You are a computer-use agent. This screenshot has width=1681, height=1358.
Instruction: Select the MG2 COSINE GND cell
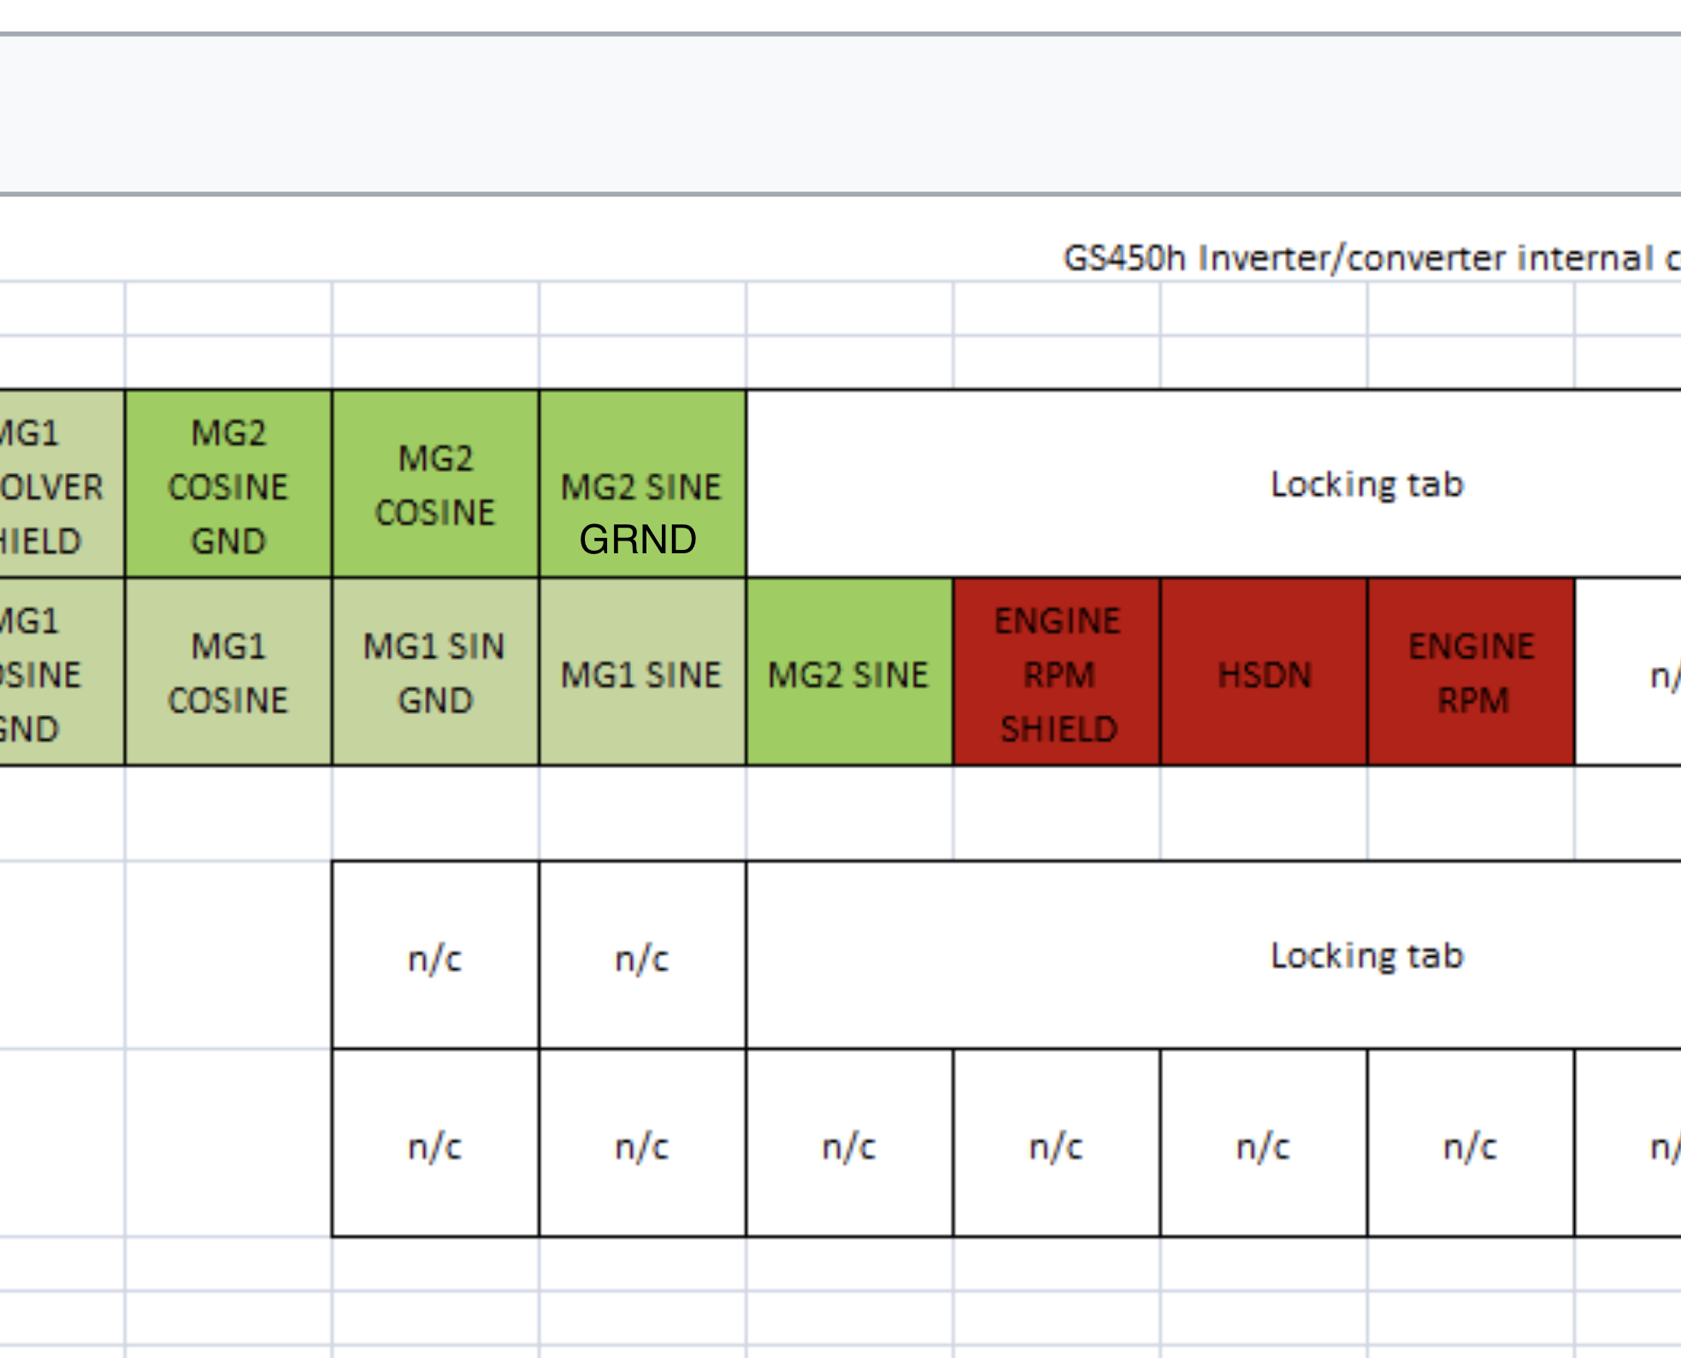point(228,484)
